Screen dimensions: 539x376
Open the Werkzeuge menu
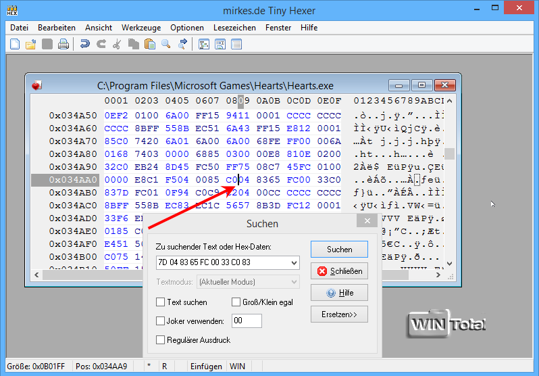[140, 28]
